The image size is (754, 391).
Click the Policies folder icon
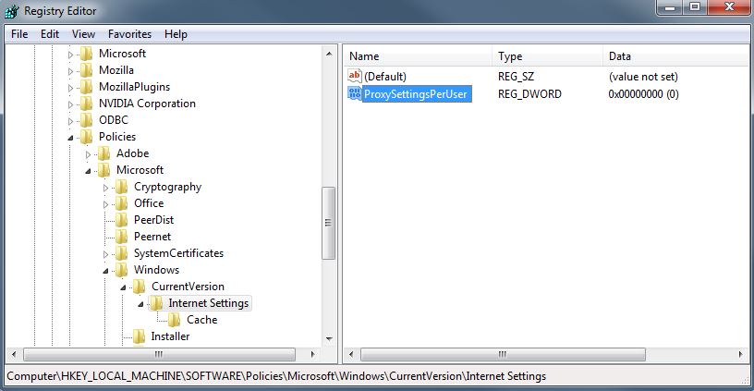click(x=87, y=137)
